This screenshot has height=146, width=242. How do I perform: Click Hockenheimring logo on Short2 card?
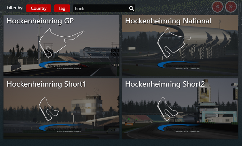178,128
